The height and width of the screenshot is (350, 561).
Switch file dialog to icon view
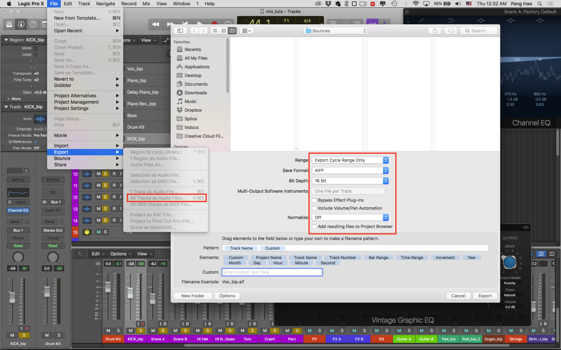point(215,31)
